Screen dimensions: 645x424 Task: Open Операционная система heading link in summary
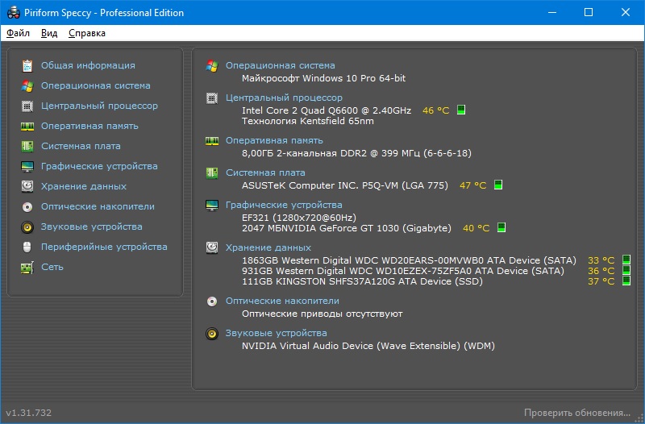280,65
